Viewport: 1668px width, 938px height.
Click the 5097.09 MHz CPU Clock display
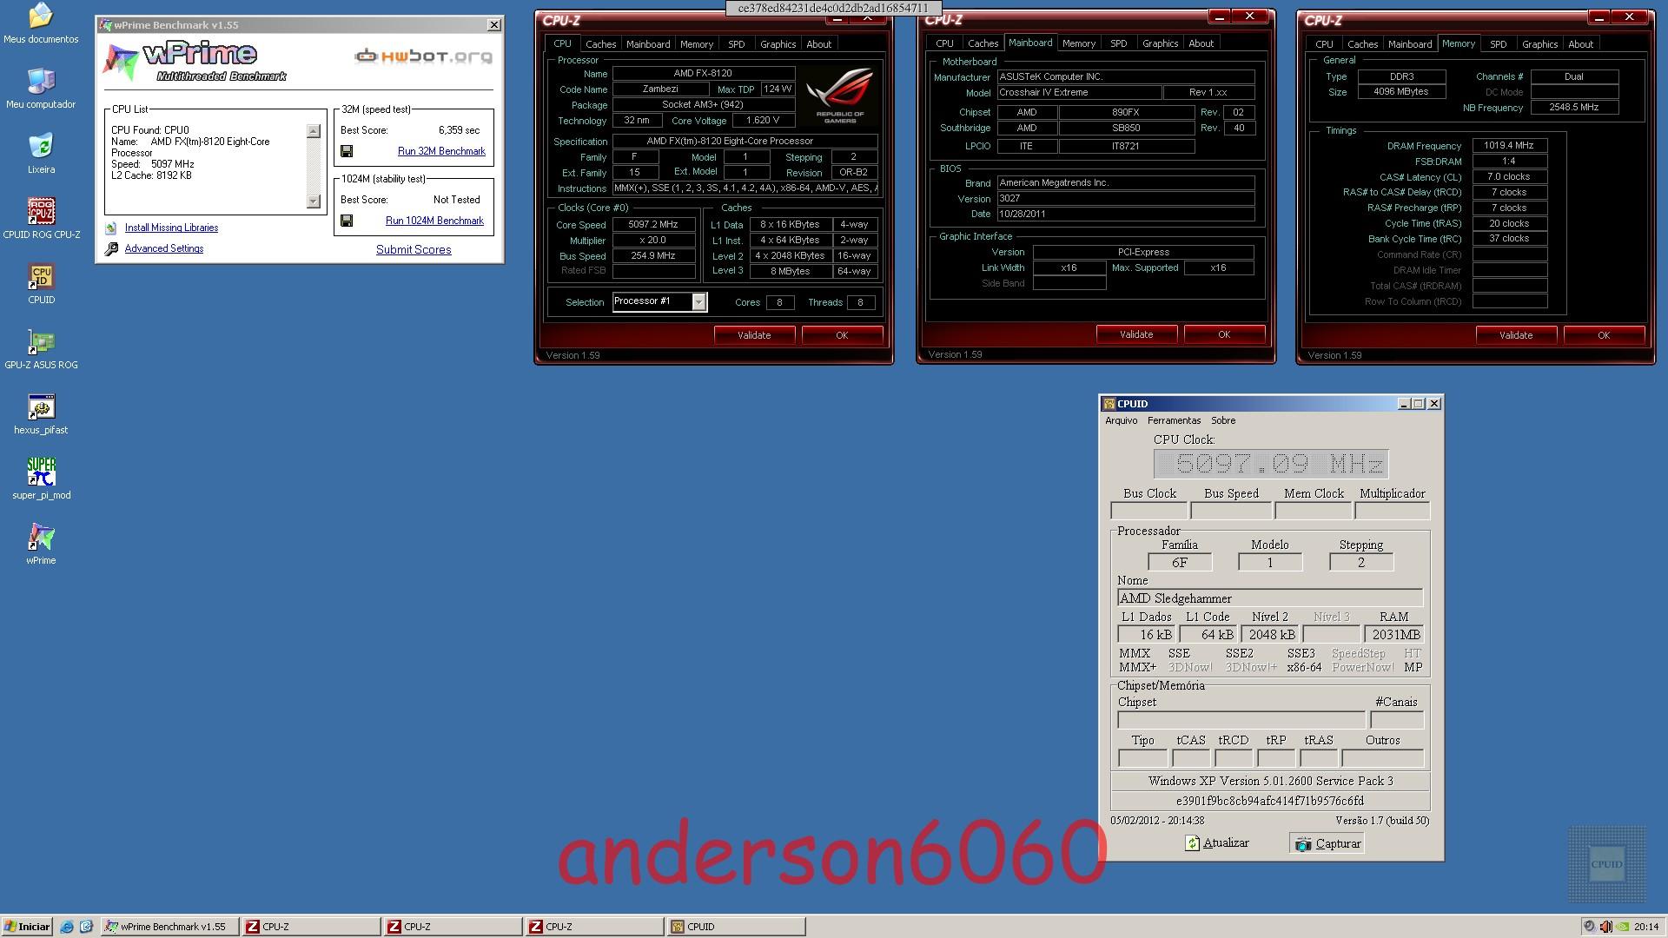click(1271, 464)
